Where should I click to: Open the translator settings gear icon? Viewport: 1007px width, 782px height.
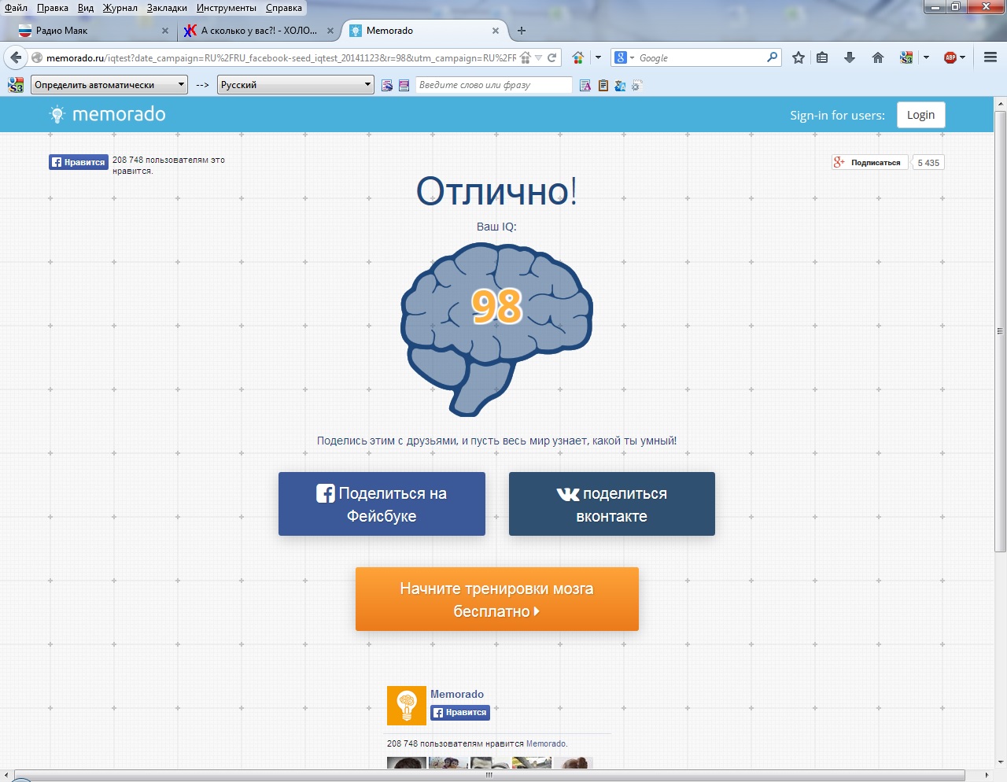637,85
